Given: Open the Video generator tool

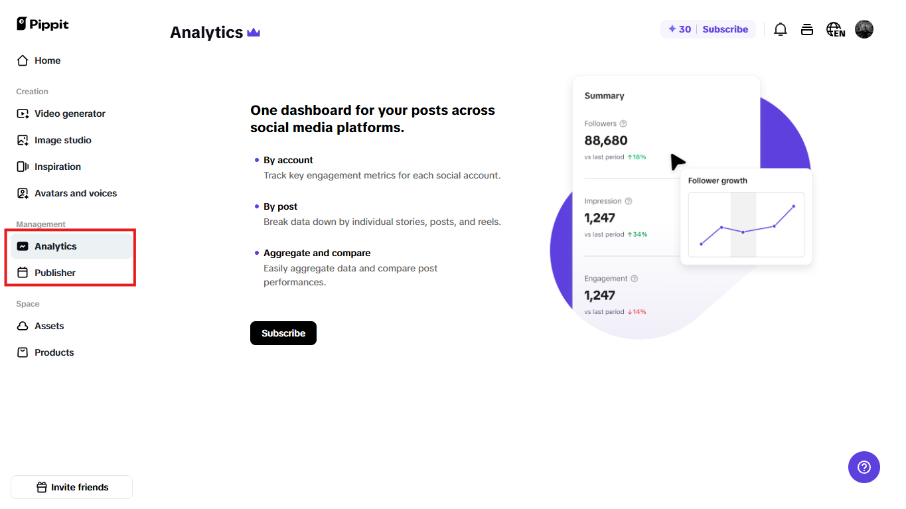Looking at the screenshot, I should click(x=69, y=113).
